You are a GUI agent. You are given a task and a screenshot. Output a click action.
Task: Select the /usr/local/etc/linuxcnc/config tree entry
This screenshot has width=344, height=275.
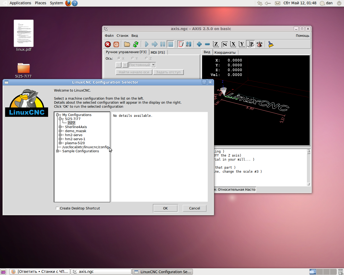85,147
